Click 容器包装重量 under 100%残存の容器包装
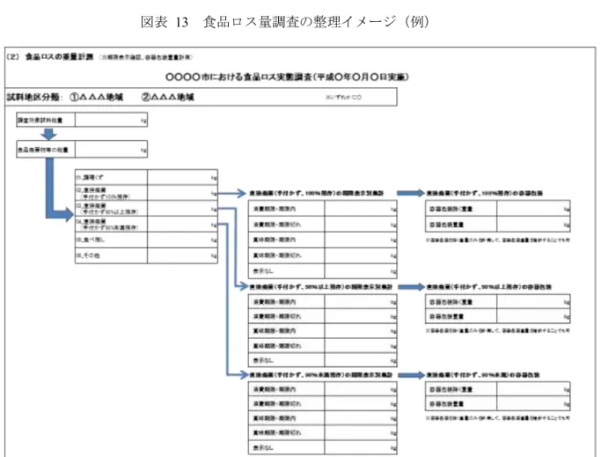Screen dimensions: 601x457 coord(461,225)
